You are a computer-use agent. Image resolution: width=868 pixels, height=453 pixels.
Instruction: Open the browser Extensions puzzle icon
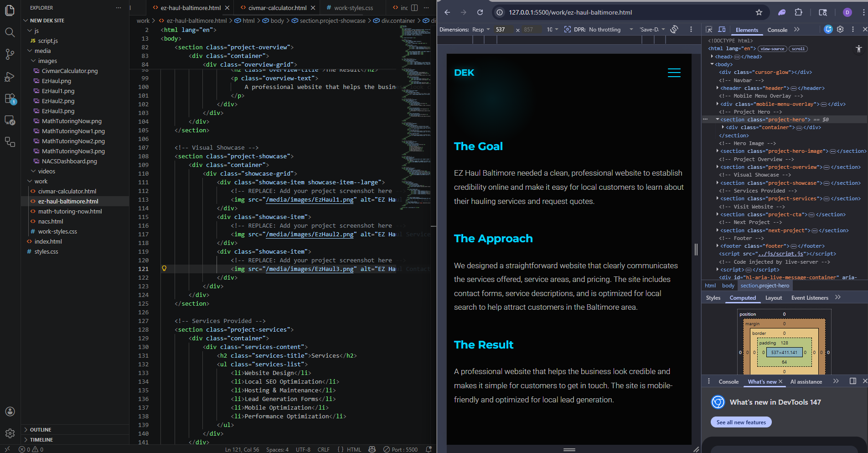[x=798, y=12]
